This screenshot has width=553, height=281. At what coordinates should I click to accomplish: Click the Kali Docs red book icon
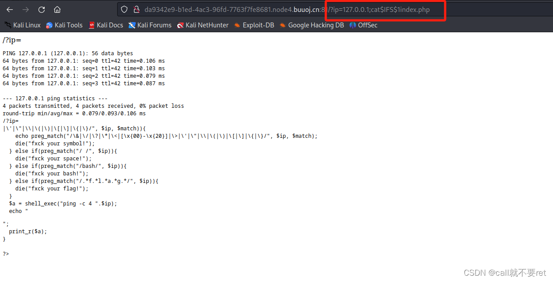click(91, 25)
